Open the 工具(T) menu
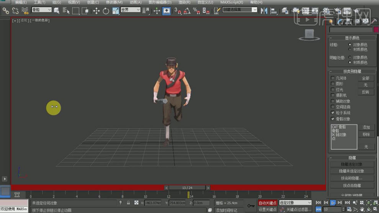 click(x=39, y=2)
